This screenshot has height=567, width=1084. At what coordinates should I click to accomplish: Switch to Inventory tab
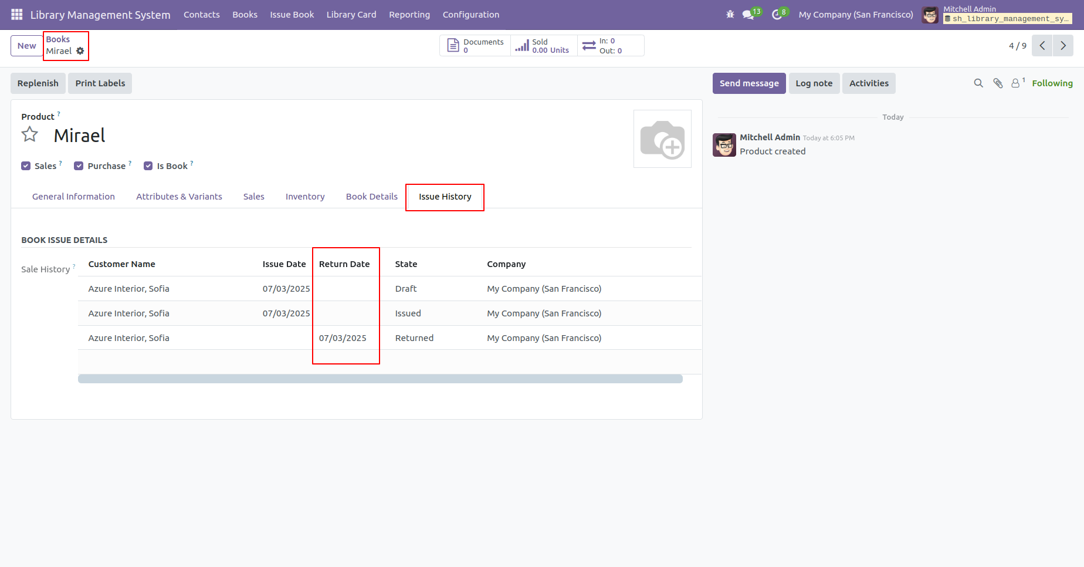pos(305,197)
